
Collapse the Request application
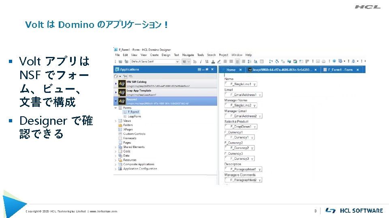click(x=116, y=101)
